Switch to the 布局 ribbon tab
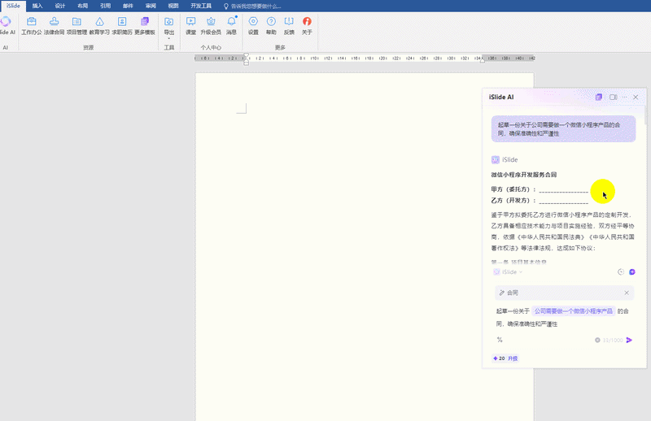The width and height of the screenshot is (651, 421). pos(83,6)
